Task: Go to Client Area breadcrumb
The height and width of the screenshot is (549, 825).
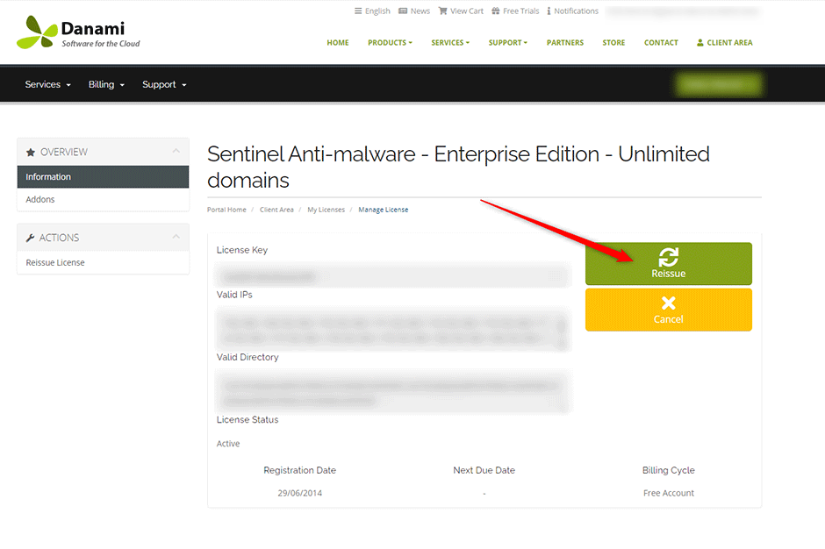Action: click(276, 210)
